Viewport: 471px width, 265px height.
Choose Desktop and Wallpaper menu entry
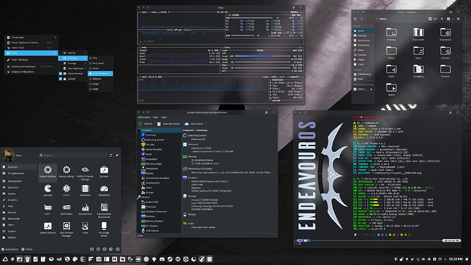[31, 66]
